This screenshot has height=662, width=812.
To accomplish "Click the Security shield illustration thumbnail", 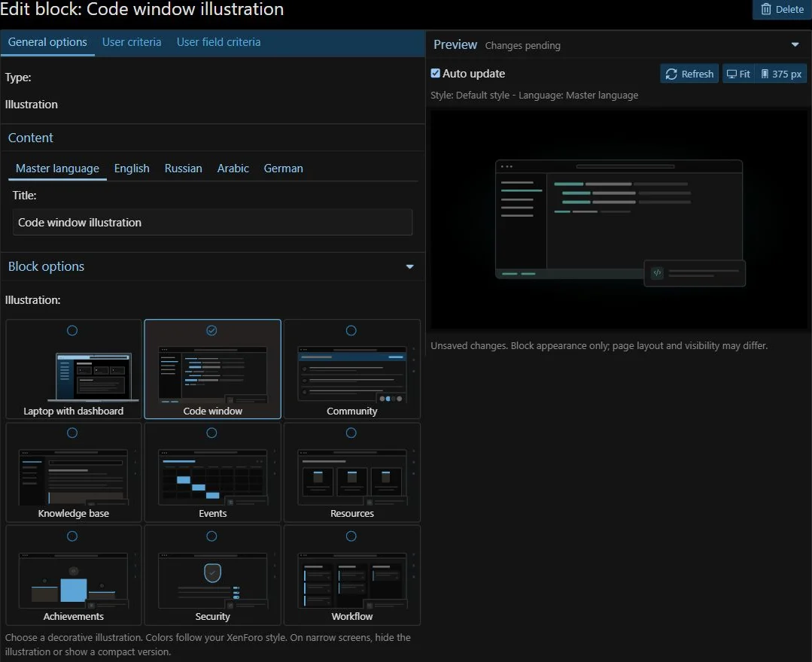I will (x=212, y=581).
